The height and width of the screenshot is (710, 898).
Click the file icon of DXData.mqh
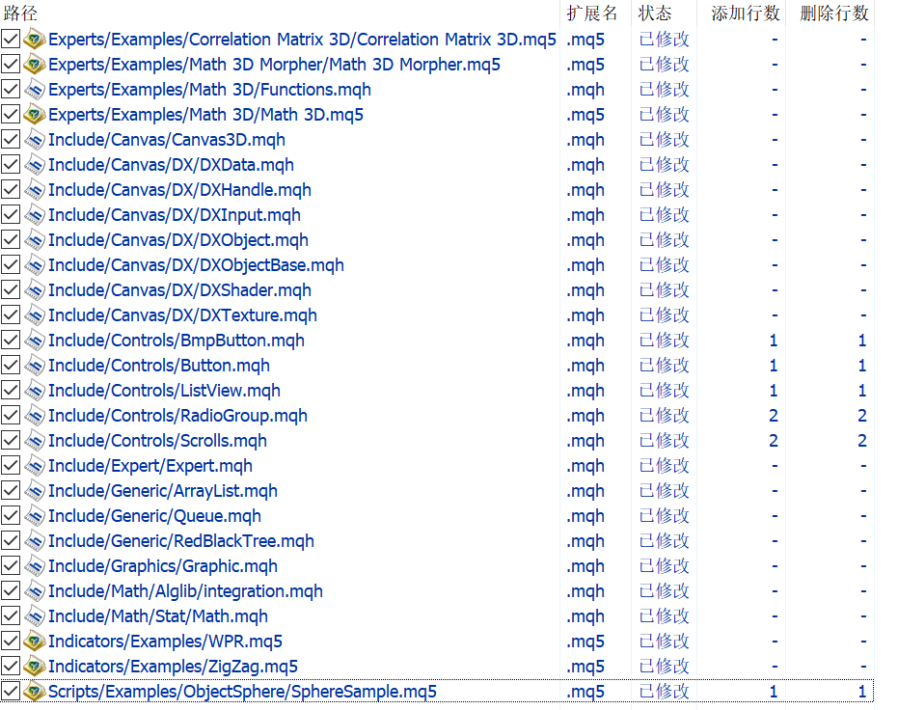pyautogui.click(x=35, y=165)
